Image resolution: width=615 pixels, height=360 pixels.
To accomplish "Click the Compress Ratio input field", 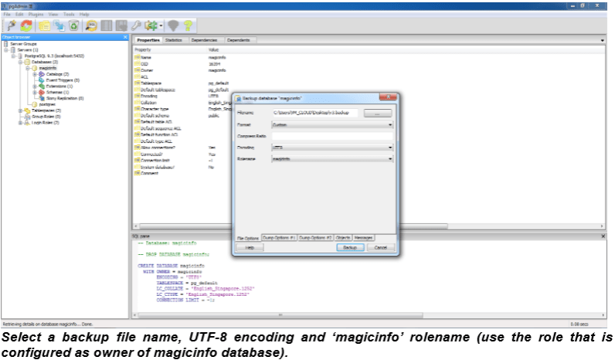I will [x=332, y=136].
